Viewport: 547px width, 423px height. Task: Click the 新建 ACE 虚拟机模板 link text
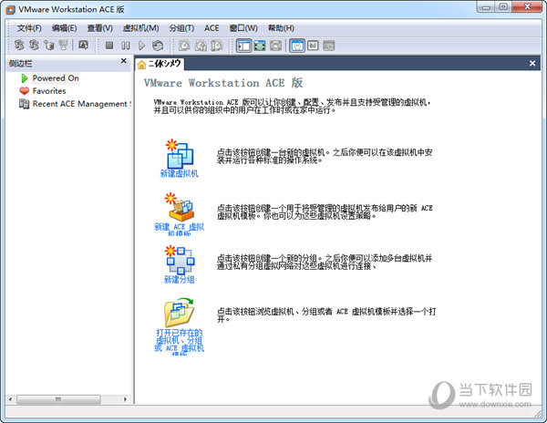coord(180,230)
